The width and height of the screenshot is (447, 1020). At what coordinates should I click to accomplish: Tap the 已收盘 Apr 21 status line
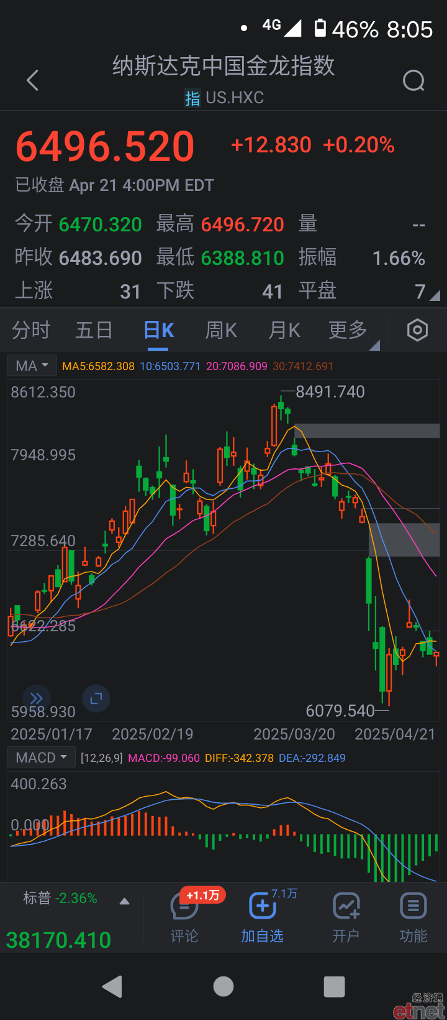click(x=114, y=185)
